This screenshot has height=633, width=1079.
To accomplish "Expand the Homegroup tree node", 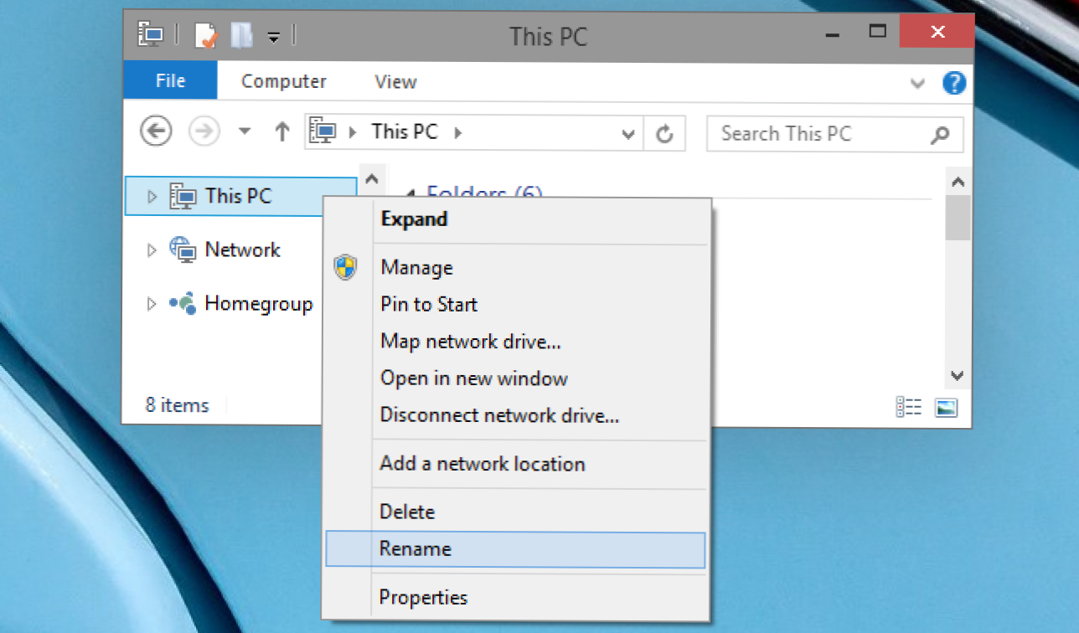I will [152, 304].
